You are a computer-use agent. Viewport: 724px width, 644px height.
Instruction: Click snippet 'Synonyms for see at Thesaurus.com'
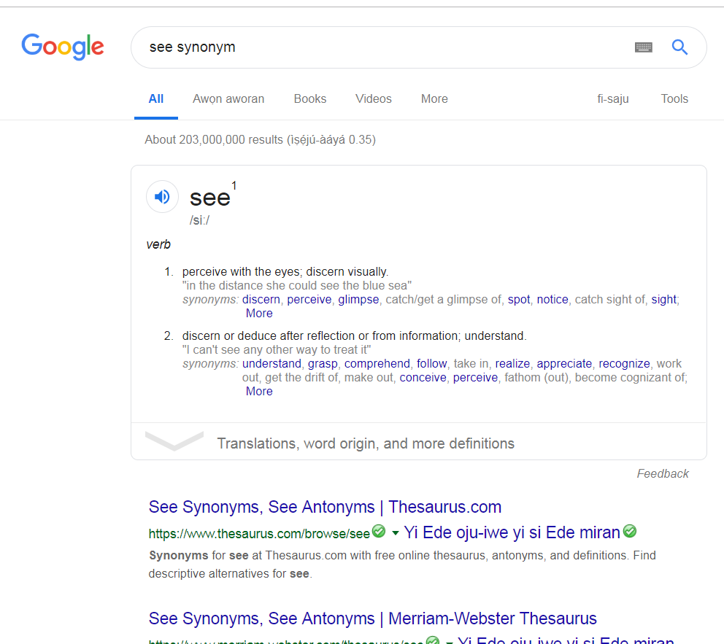click(x=402, y=565)
